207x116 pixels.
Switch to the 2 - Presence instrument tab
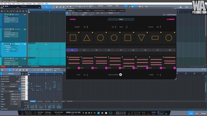(79, 10)
